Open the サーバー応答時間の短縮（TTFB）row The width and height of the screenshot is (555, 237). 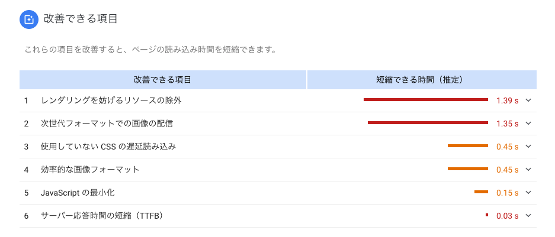click(278, 216)
